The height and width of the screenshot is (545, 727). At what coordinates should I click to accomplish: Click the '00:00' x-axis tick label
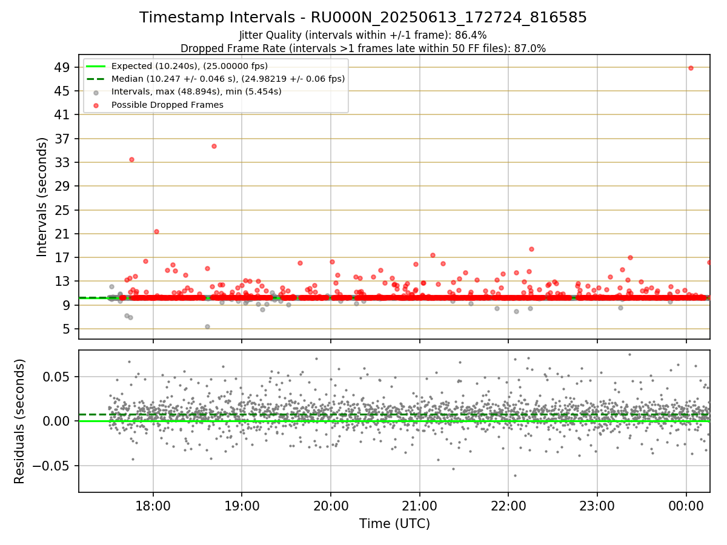686,505
